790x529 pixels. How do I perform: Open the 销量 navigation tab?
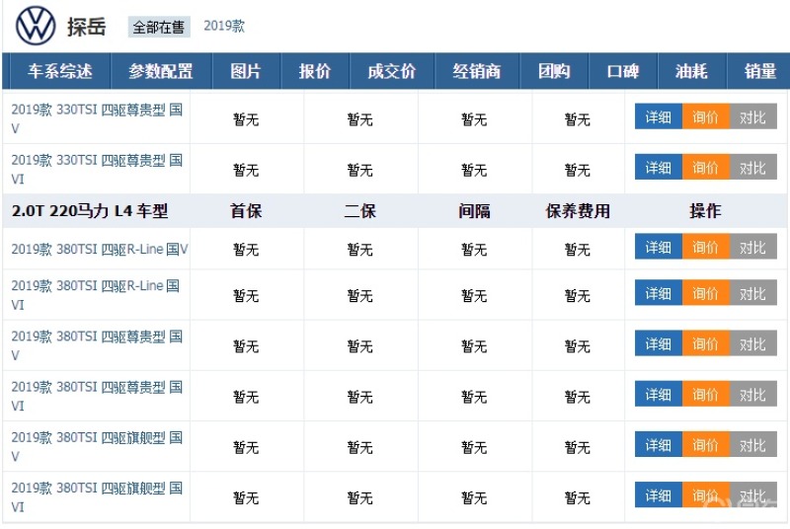pos(759,71)
